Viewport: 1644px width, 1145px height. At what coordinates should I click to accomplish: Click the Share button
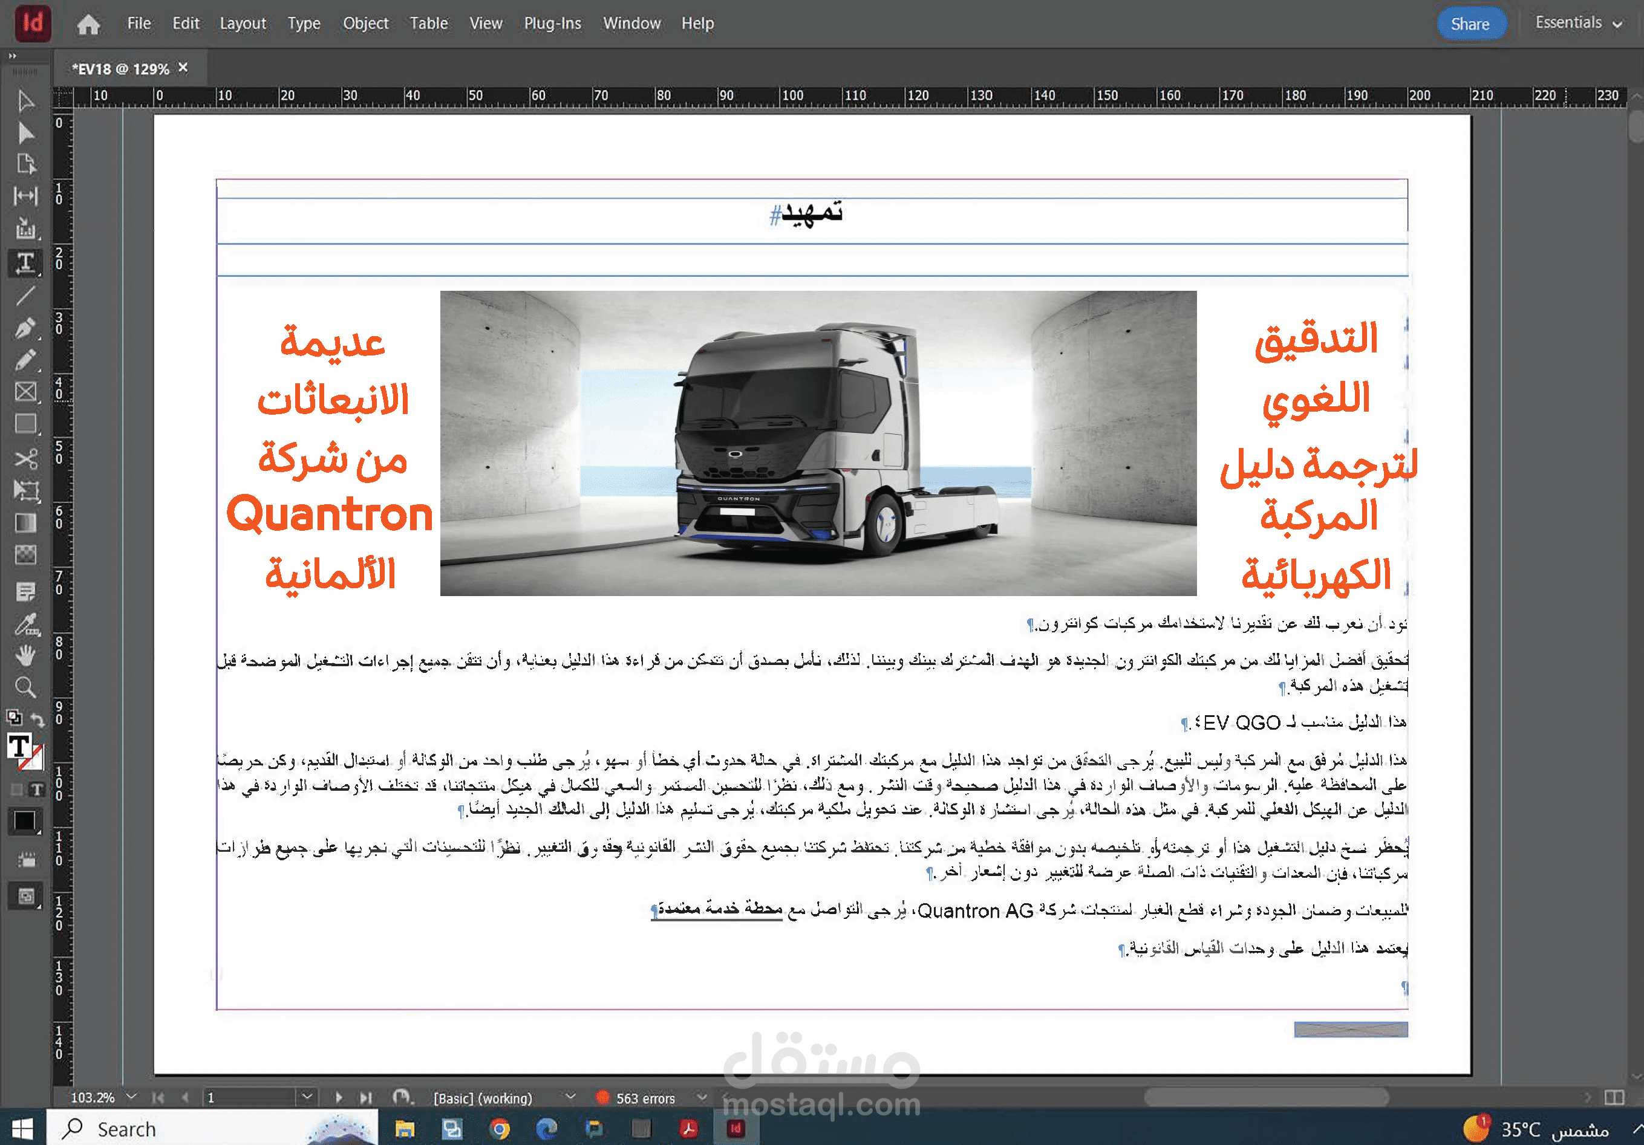(x=1472, y=23)
